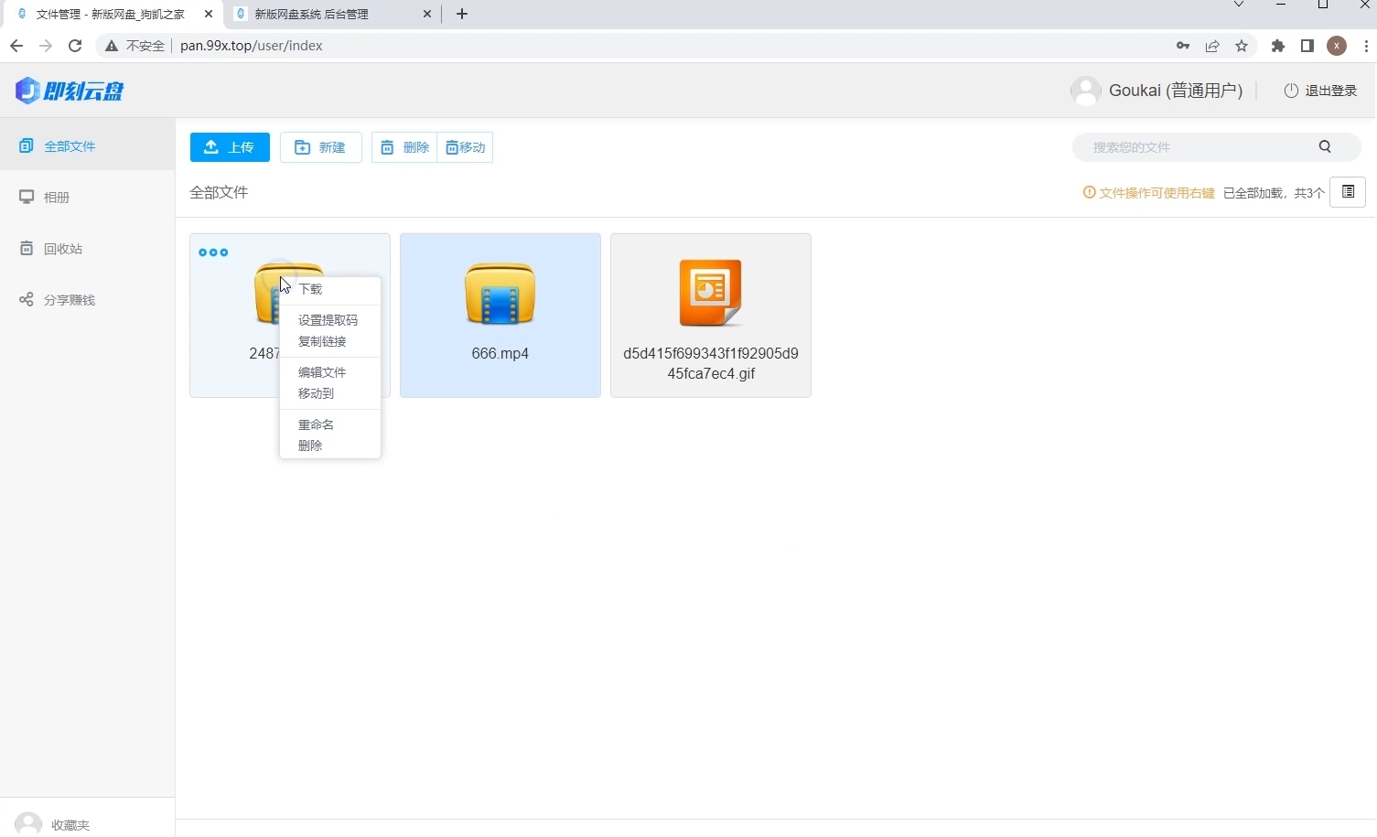The width and height of the screenshot is (1377, 837).
Task: Click the search magnifier icon
Action: [x=1325, y=146]
